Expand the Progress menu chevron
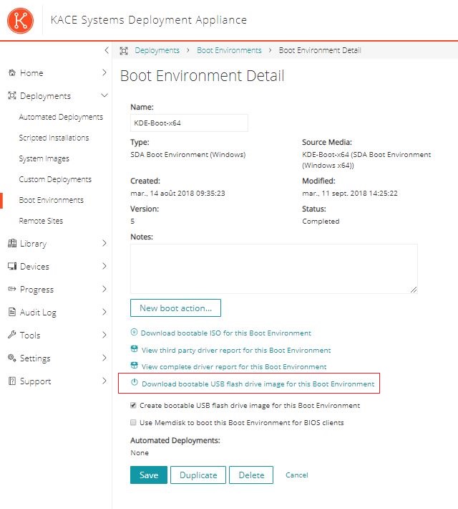This screenshot has width=458, height=509. tap(104, 289)
